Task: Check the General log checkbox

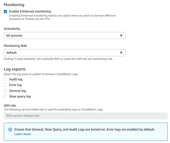Action: [x=5, y=91]
